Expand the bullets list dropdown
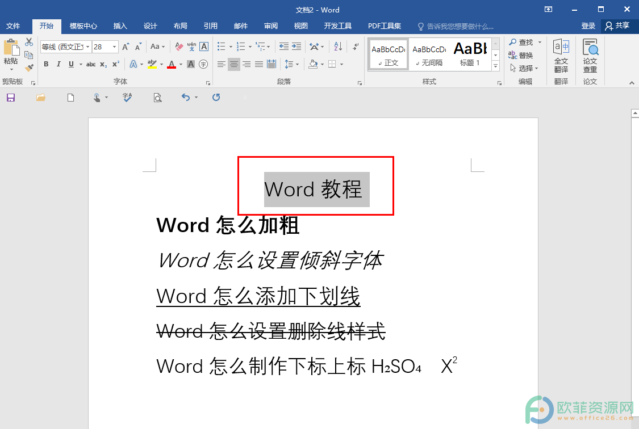 (231, 47)
